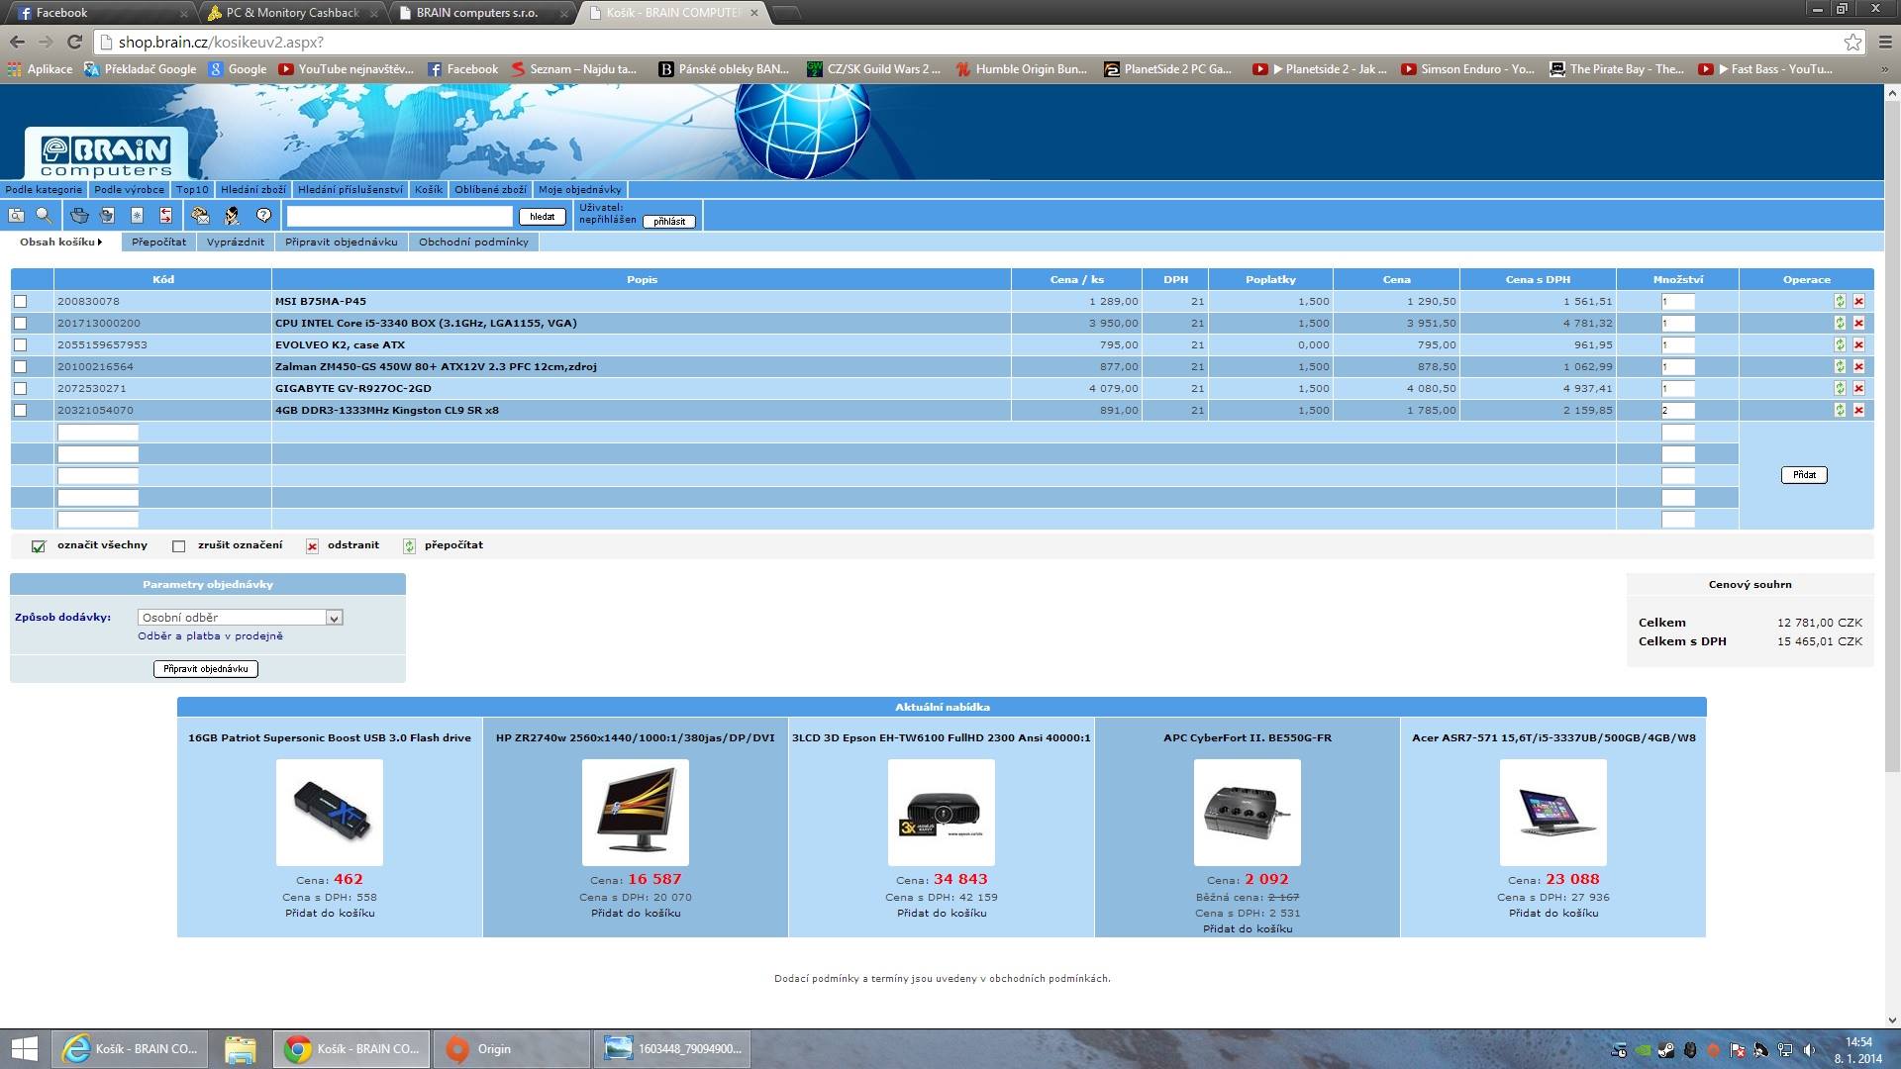This screenshot has height=1069, width=1901.
Task: Open the 'Obchodní podmínky' tab
Action: pyautogui.click(x=473, y=243)
